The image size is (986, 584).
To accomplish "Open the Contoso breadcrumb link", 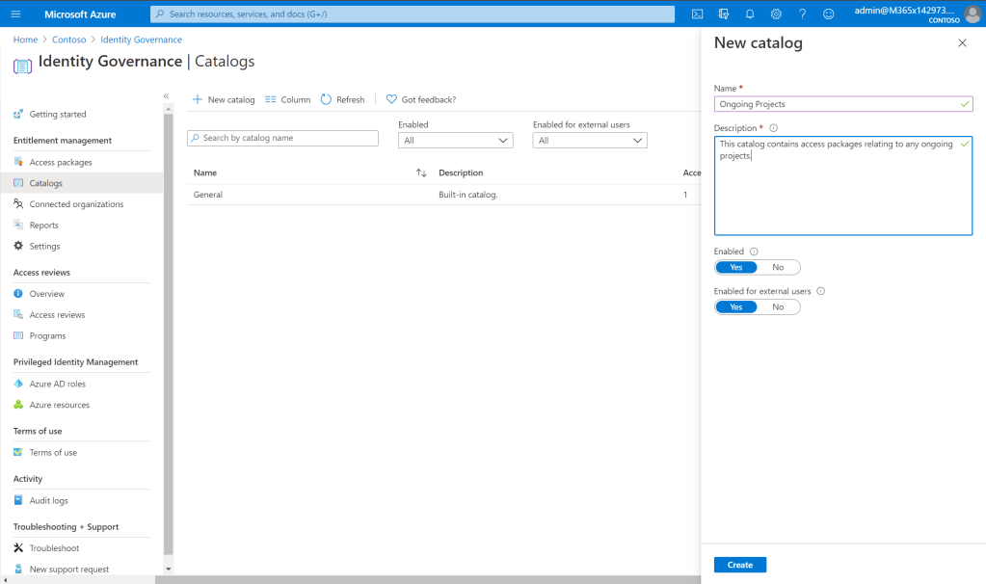I will click(68, 40).
